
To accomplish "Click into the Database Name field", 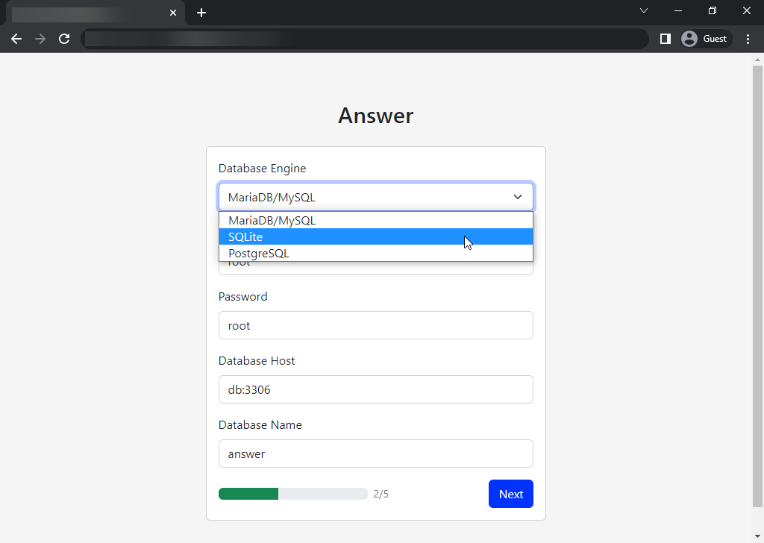I will [376, 454].
